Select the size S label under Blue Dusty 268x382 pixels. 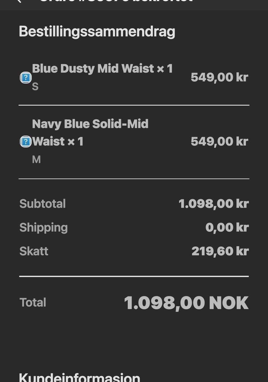tap(35, 87)
